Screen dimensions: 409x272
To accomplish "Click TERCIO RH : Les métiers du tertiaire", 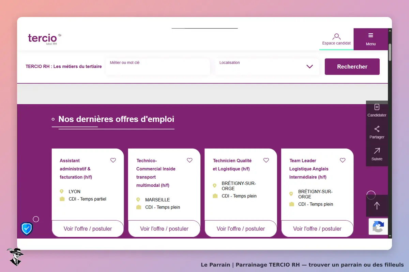I will (64, 67).
